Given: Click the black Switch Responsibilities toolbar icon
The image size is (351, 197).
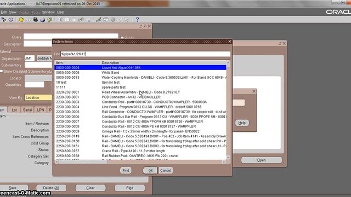Looking at the screenshot, I should pos(35,20).
